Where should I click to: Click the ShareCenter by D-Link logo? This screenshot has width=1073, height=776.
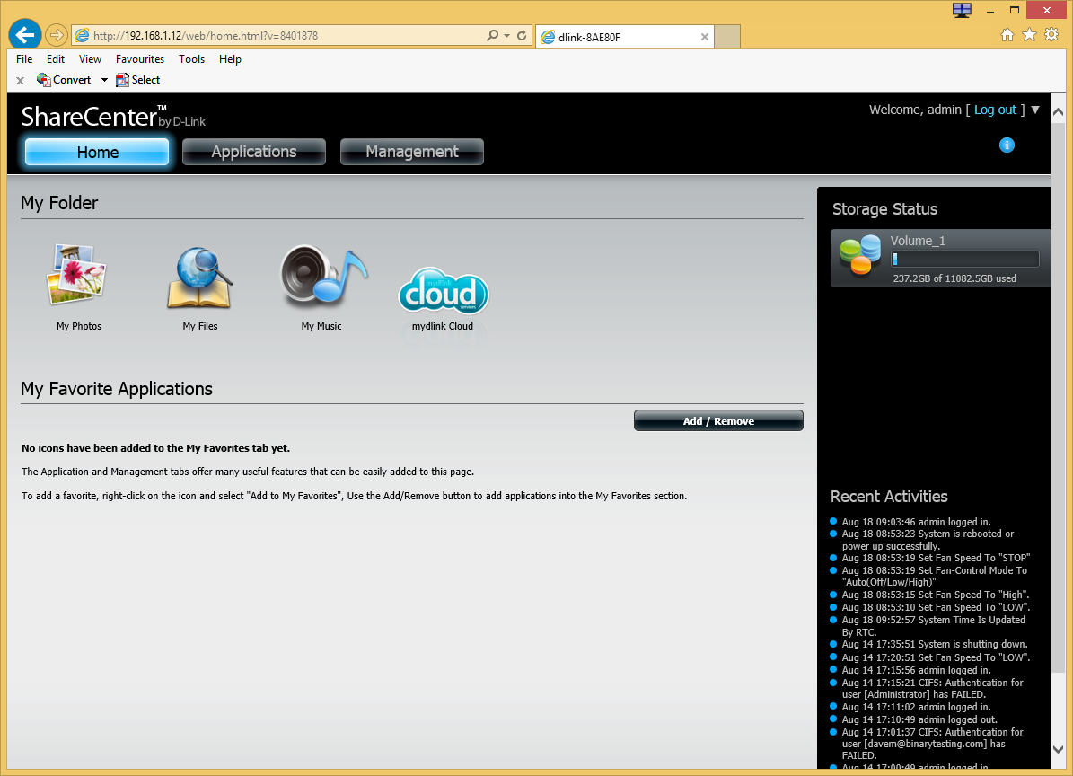113,117
